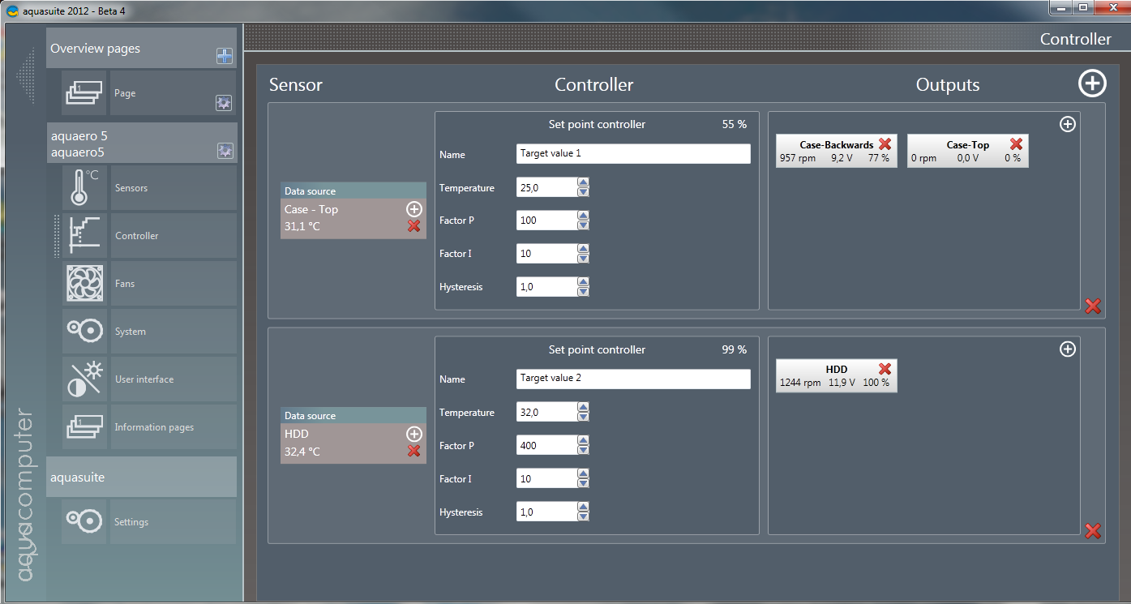Increase Temperature of Target value 1

point(583,183)
